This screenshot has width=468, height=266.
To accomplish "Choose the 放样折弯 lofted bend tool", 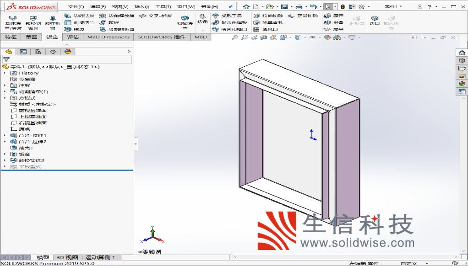I will 53,23.
